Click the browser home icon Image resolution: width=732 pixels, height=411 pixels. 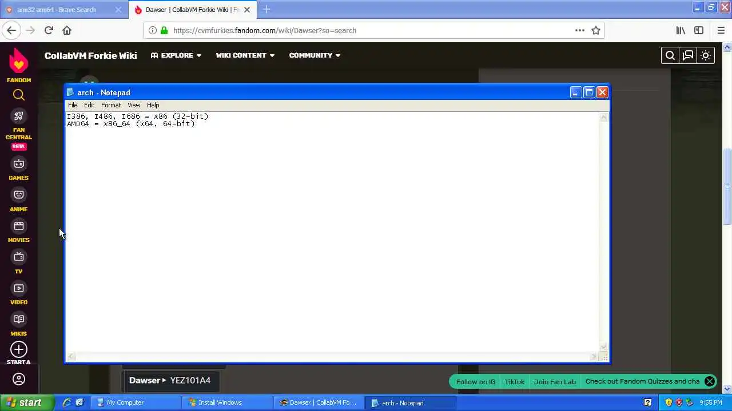(x=67, y=30)
